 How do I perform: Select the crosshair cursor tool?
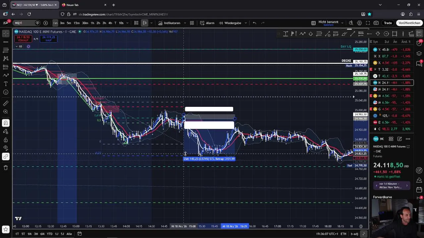pos(6,34)
